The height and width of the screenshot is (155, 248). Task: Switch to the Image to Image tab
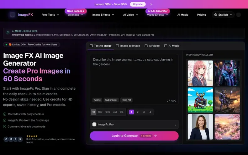(128, 46)
